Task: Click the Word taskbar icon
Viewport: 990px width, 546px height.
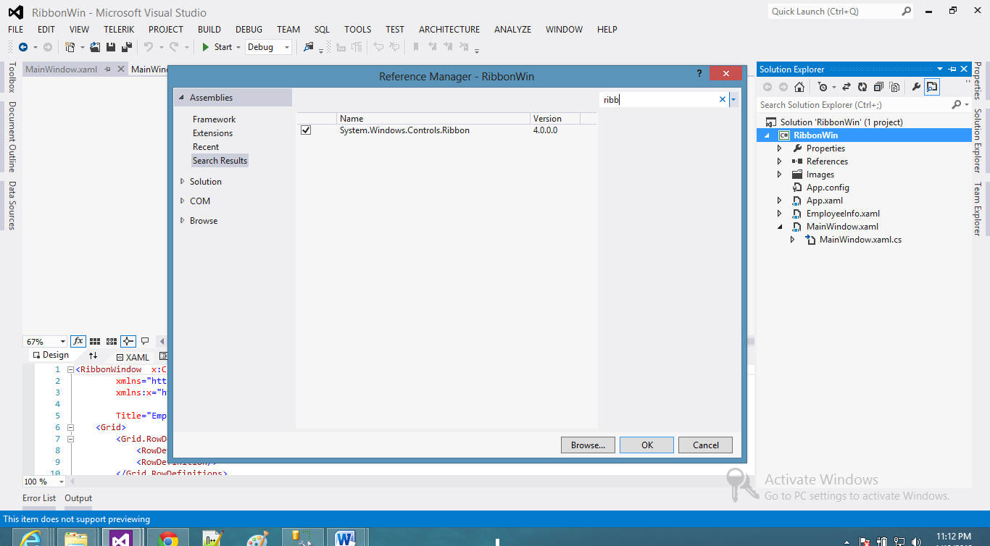Action: pyautogui.click(x=346, y=537)
